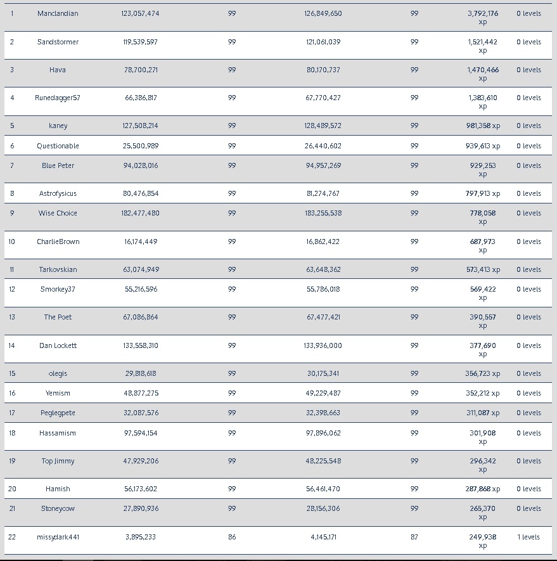Click missydark441's "1 levels" cell
Image resolution: width=557 pixels, height=561 pixels.
pos(528,537)
